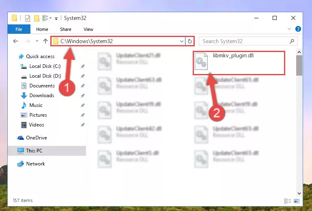Open Local Disk (C:) in sidebar

(45, 66)
